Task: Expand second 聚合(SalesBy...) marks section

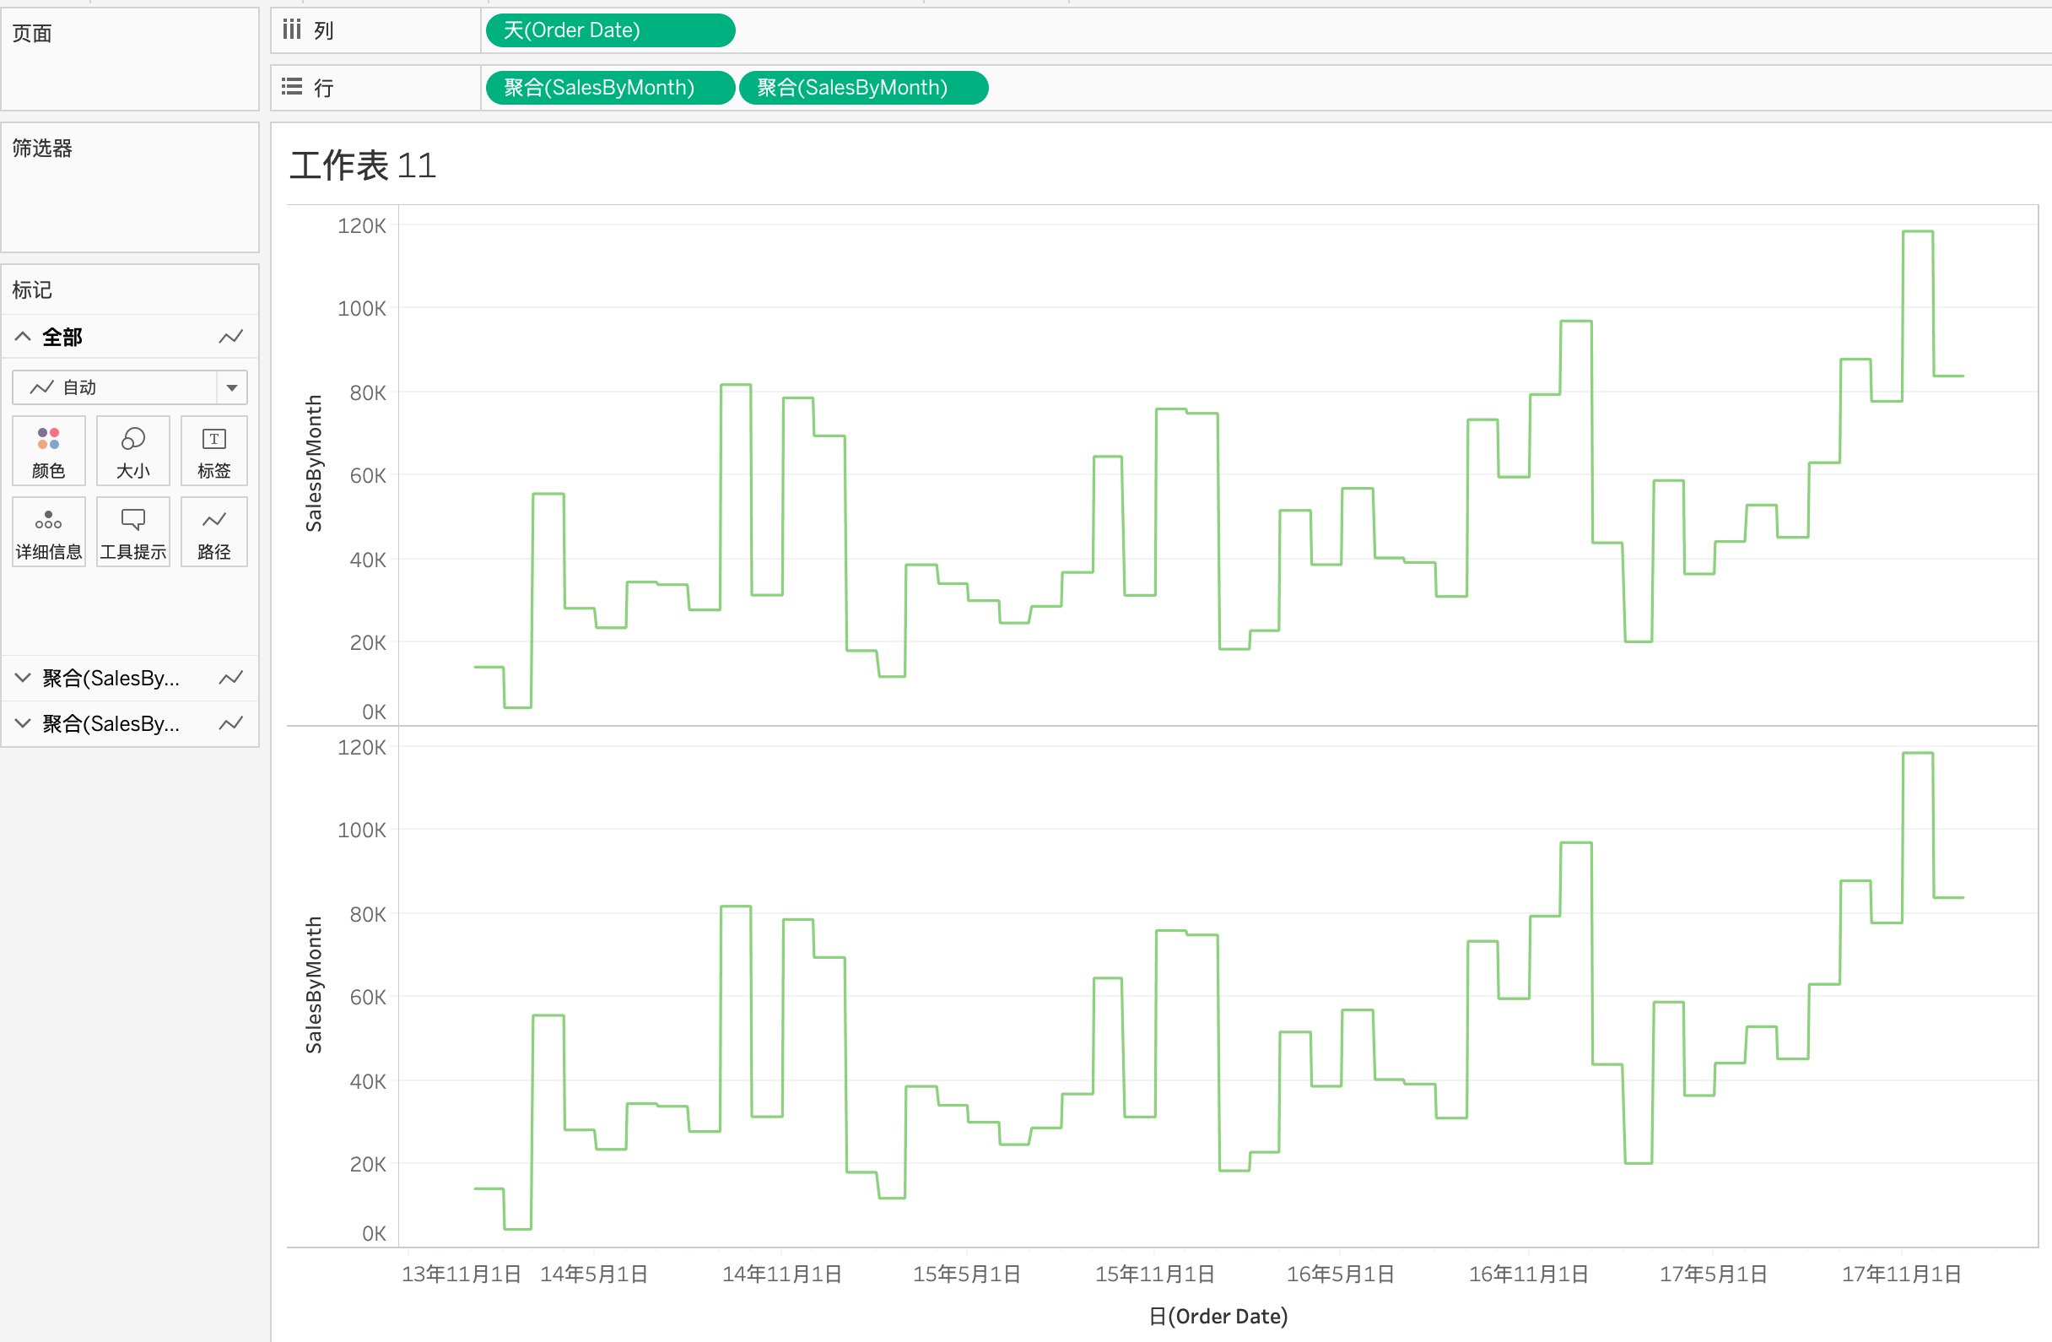Action: pos(24,723)
